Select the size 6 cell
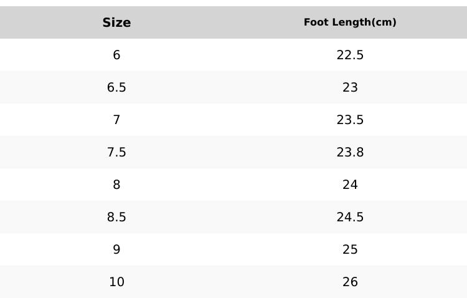 pos(116,55)
